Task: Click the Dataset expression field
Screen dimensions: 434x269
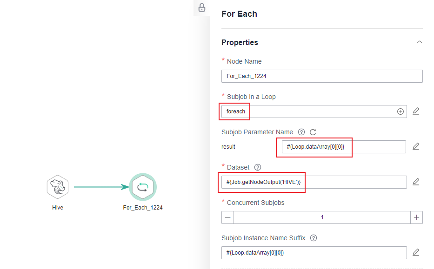Action: click(314, 182)
